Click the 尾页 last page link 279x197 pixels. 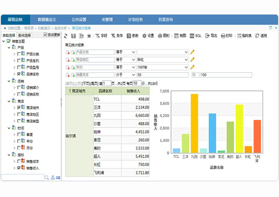pos(94,84)
